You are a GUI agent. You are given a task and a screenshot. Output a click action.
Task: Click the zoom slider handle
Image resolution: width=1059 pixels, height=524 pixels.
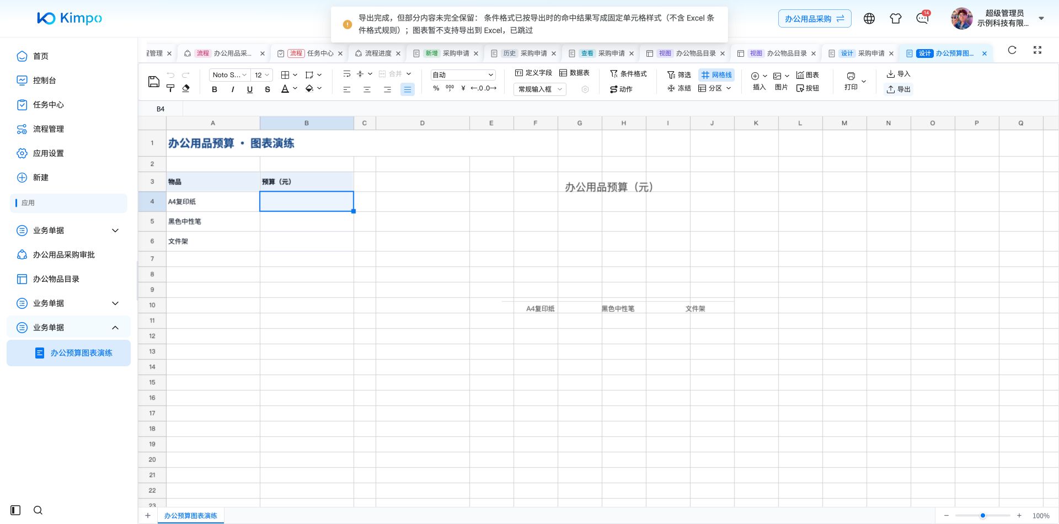pos(983,516)
